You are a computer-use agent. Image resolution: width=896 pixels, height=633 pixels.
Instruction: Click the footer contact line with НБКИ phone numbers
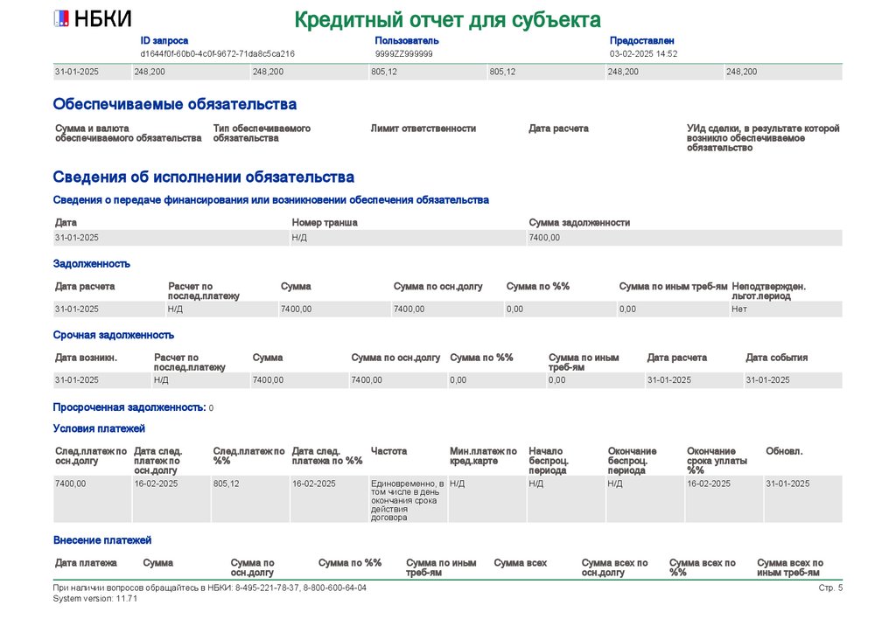click(210, 588)
